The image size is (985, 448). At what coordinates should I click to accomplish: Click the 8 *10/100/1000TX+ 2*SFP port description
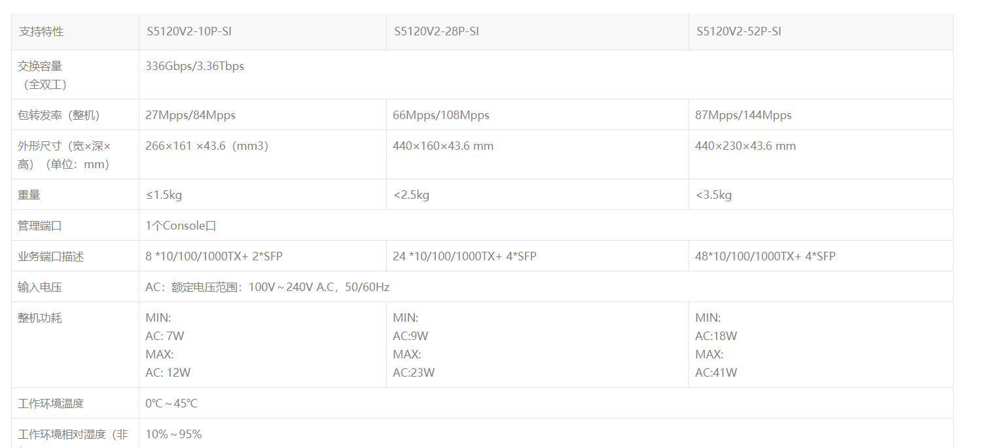pyautogui.click(x=214, y=256)
